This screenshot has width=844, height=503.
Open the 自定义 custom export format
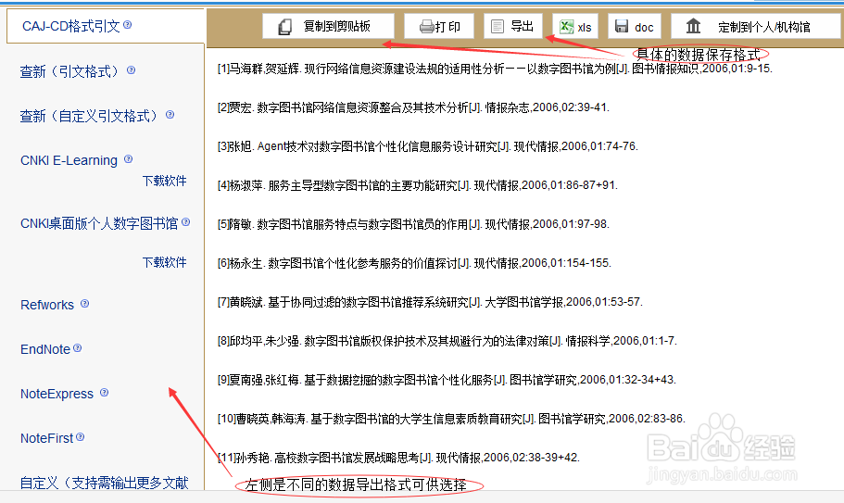coord(105,483)
